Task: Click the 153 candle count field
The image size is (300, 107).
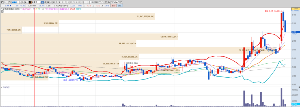Action: (x=92, y=2)
